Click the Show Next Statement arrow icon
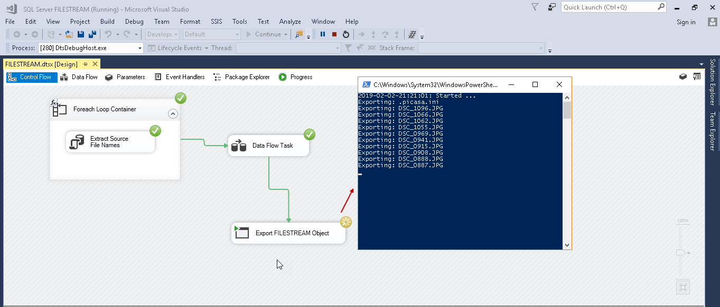 point(362,34)
